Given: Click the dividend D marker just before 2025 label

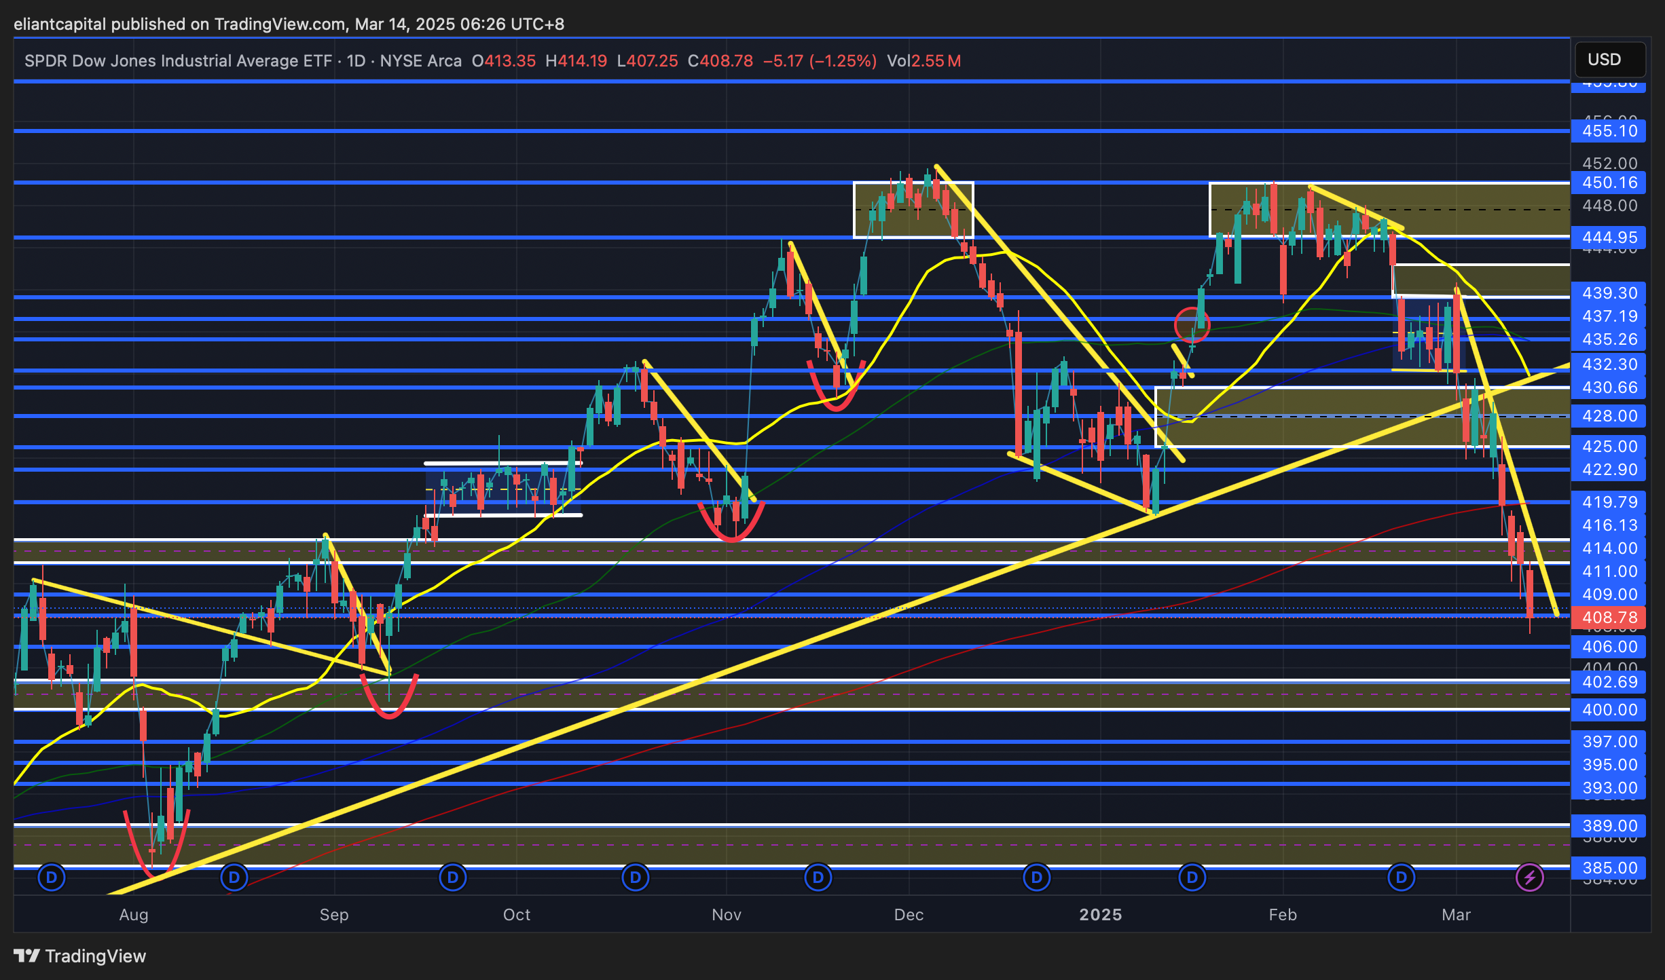Looking at the screenshot, I should point(1037,878).
